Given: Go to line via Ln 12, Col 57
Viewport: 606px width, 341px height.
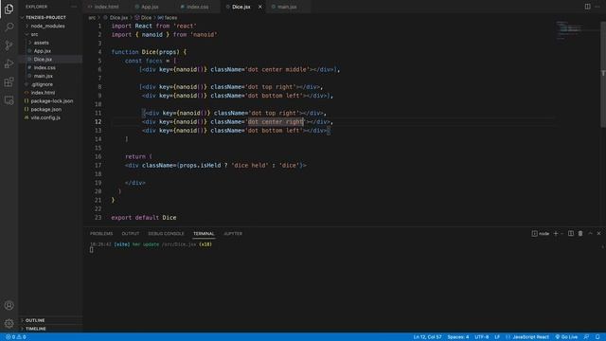Looking at the screenshot, I should pyautogui.click(x=427, y=337).
